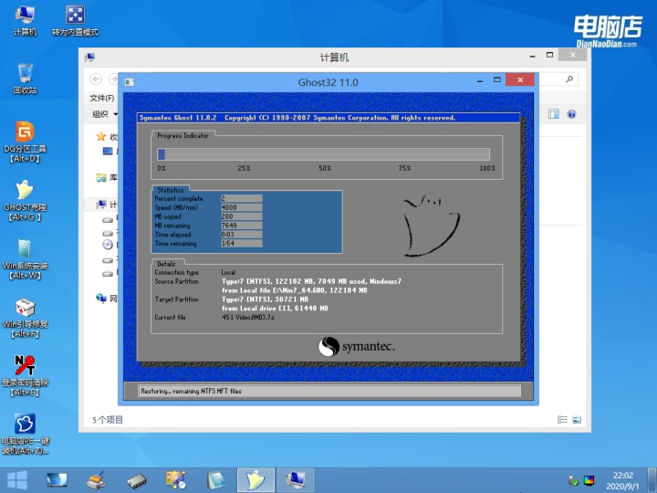Switch to details view icon in 计算机 status bar

[x=562, y=420]
